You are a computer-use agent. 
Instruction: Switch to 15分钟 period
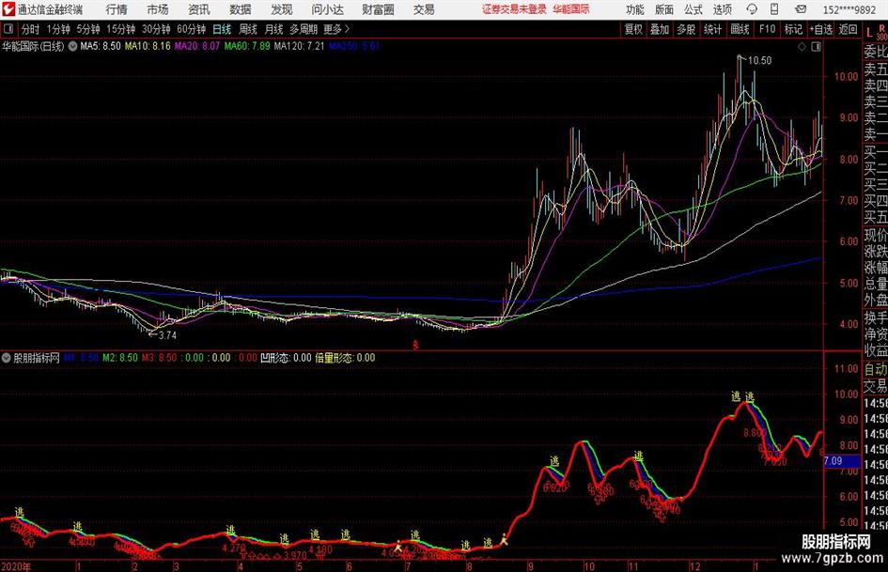pos(121,29)
